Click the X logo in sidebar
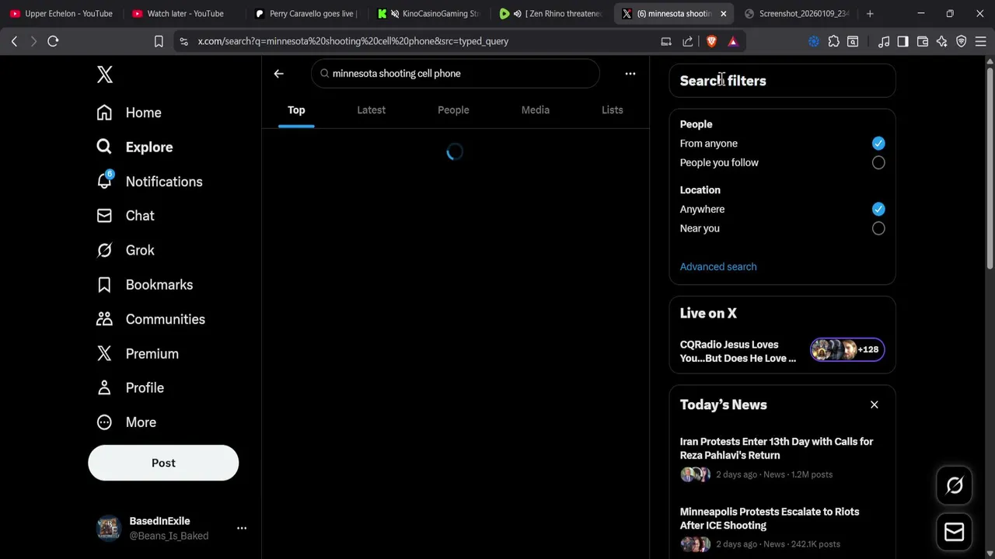The width and height of the screenshot is (995, 559). (x=105, y=74)
